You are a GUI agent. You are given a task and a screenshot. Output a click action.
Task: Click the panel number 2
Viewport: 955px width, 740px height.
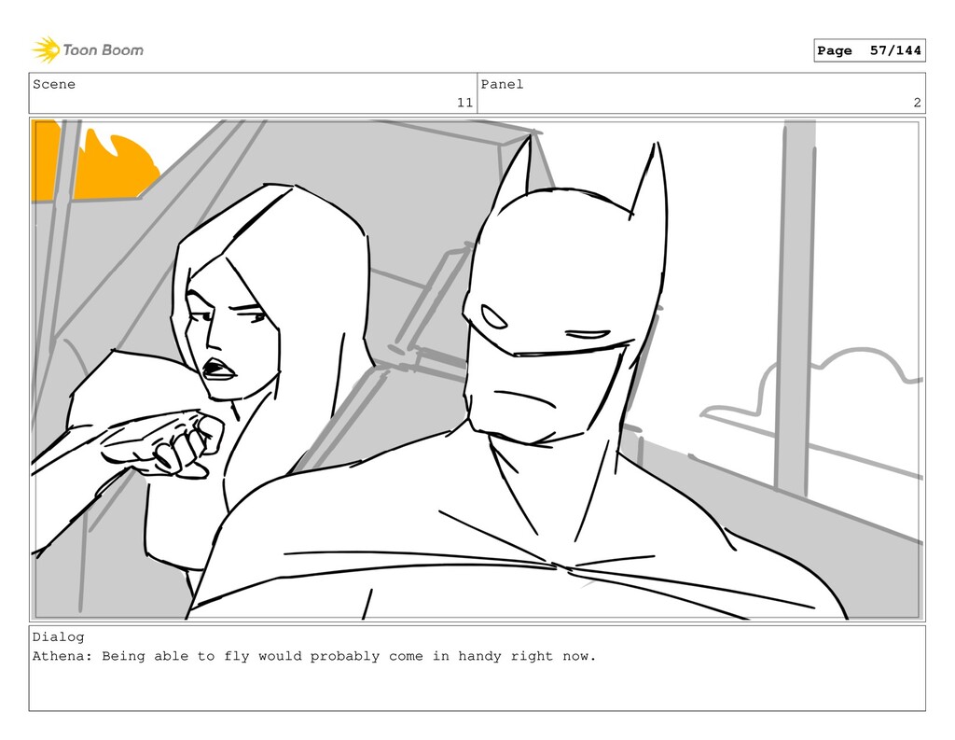tap(917, 103)
